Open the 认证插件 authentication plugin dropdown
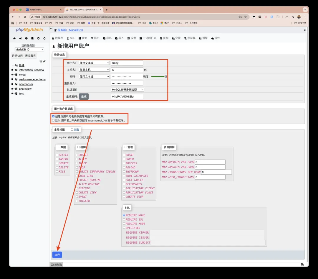This screenshot has width=318, height=279. click(127, 90)
